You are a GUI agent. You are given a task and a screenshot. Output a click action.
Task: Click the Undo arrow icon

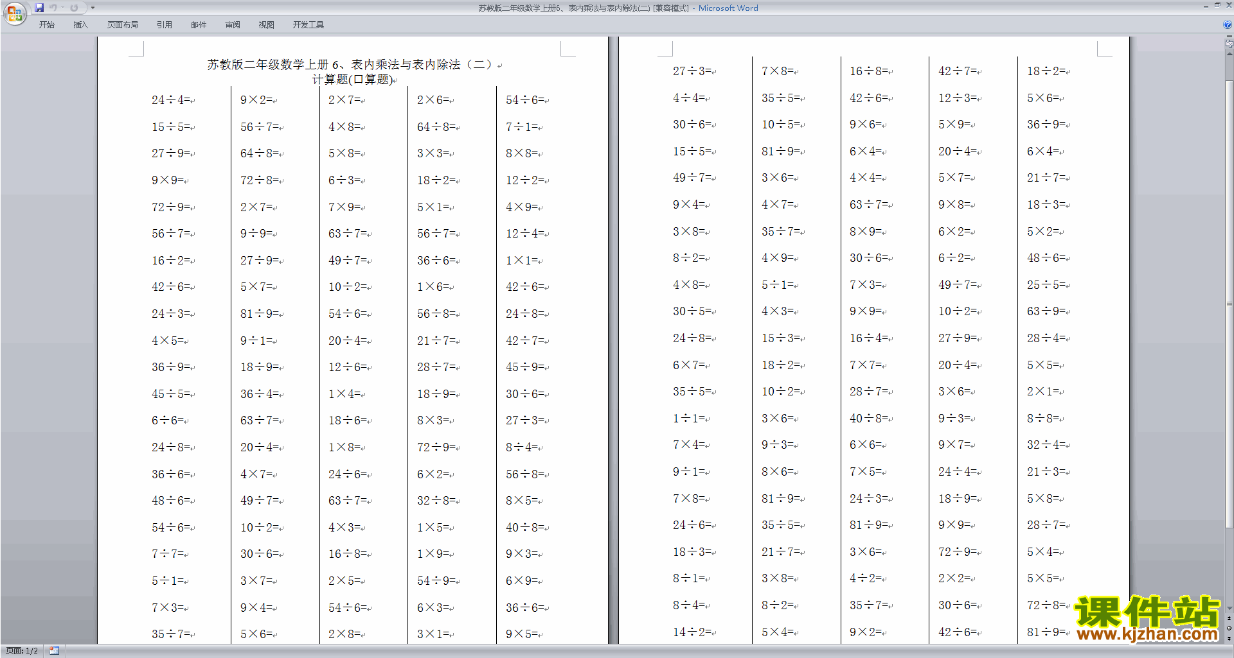(53, 8)
